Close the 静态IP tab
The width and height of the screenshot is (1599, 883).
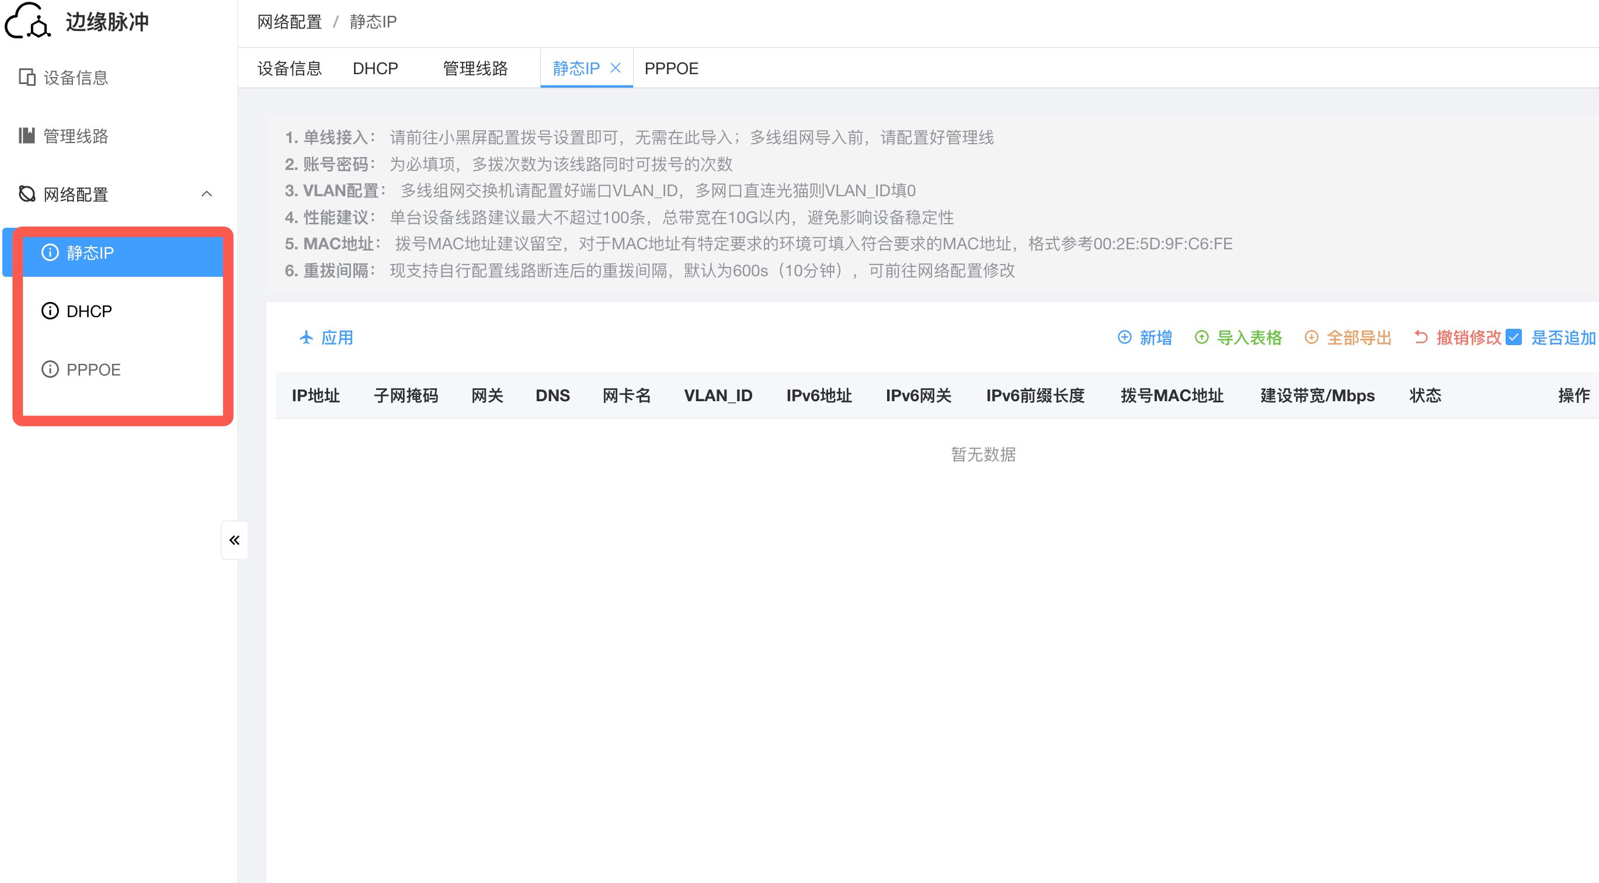615,68
